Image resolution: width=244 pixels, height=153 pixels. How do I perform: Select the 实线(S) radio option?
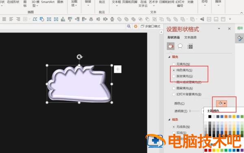[x=174, y=133]
